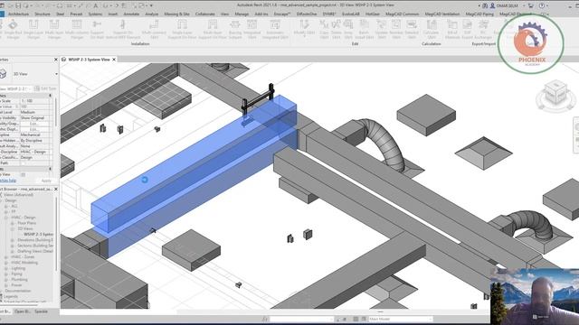Click the Copy S&H tool

pos(324,30)
